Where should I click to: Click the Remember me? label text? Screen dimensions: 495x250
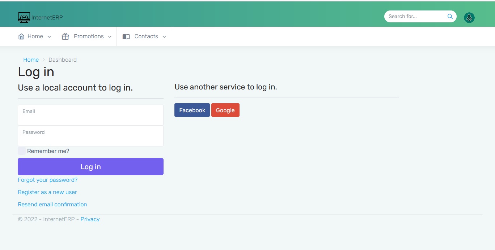pos(48,151)
